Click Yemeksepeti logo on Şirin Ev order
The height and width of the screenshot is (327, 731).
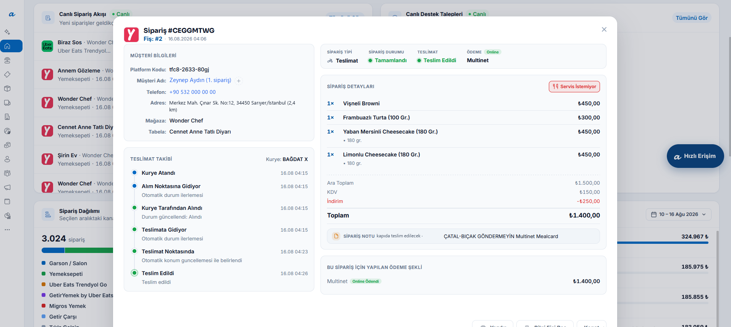pos(47,159)
